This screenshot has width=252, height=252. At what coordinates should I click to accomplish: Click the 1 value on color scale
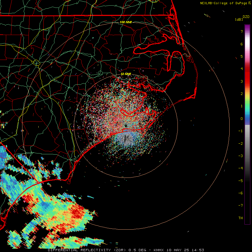click(242, 106)
